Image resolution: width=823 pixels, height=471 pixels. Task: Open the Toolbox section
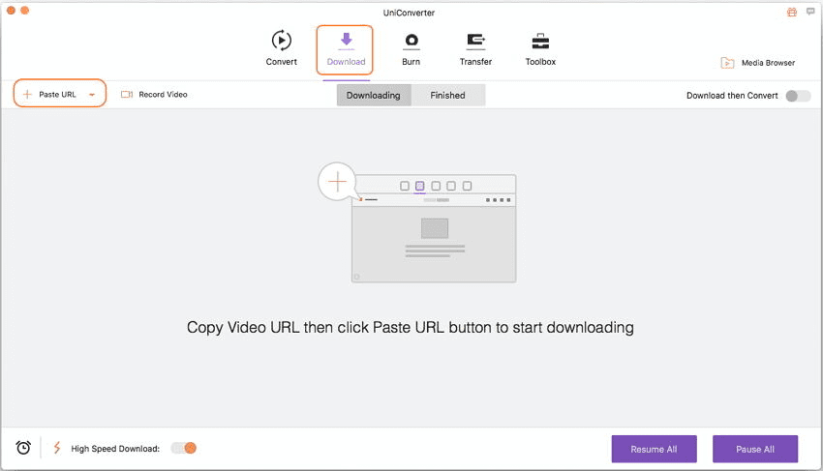[x=540, y=42]
